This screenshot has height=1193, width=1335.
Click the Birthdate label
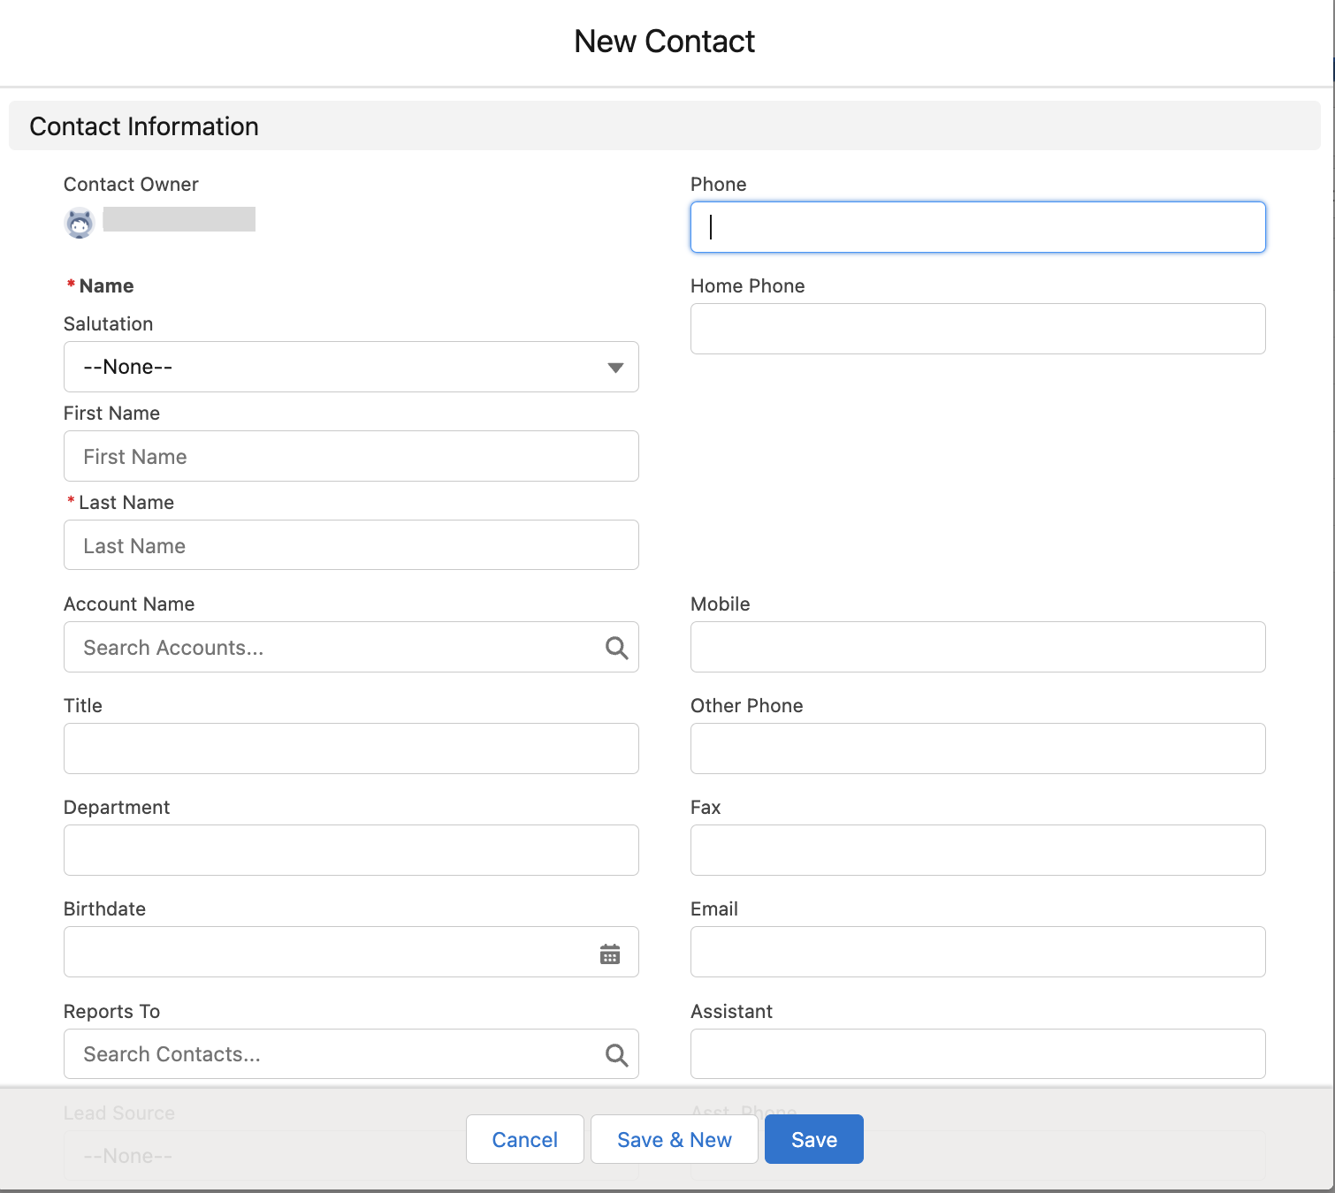click(x=105, y=909)
